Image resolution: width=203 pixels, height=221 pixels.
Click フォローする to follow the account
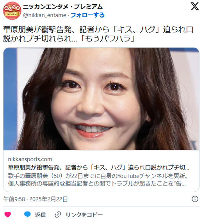87,15
